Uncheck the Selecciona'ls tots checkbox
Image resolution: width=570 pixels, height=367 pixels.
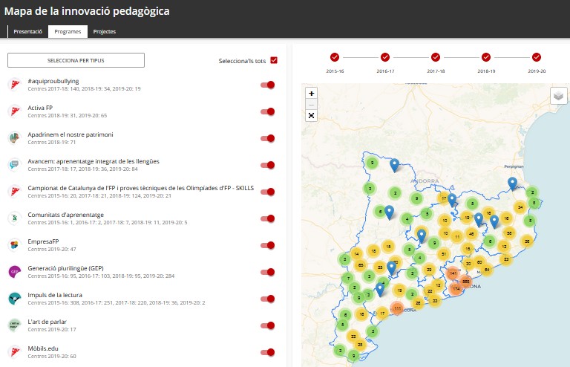274,60
